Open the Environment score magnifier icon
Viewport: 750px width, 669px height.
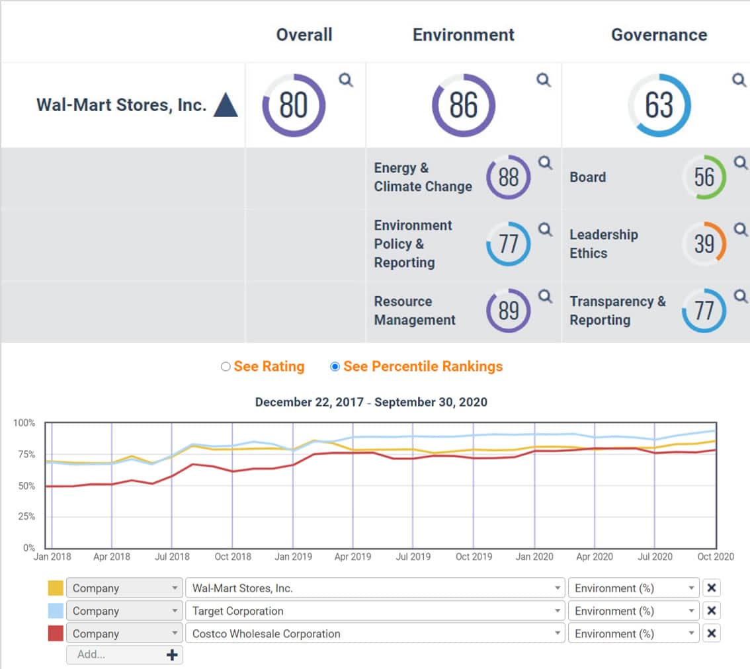pos(544,81)
